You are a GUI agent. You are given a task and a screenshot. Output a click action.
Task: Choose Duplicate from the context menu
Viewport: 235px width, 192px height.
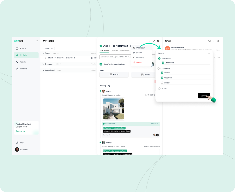140,48
